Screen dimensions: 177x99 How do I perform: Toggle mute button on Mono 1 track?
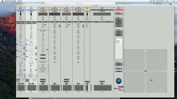click(x=19, y=84)
